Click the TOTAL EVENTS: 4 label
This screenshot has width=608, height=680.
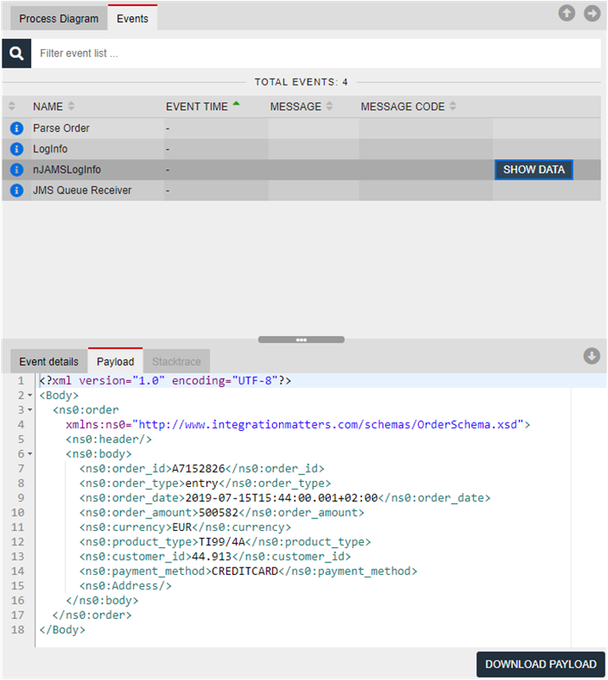[301, 82]
